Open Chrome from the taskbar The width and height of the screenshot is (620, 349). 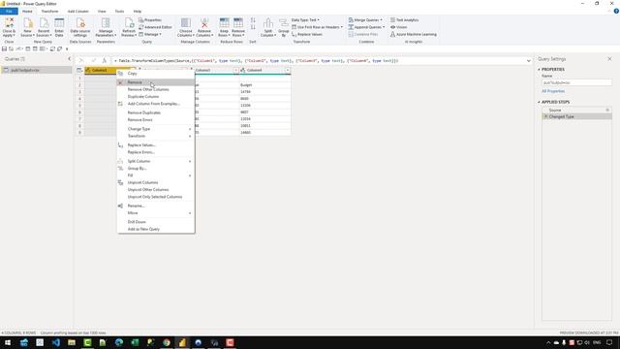click(167, 342)
